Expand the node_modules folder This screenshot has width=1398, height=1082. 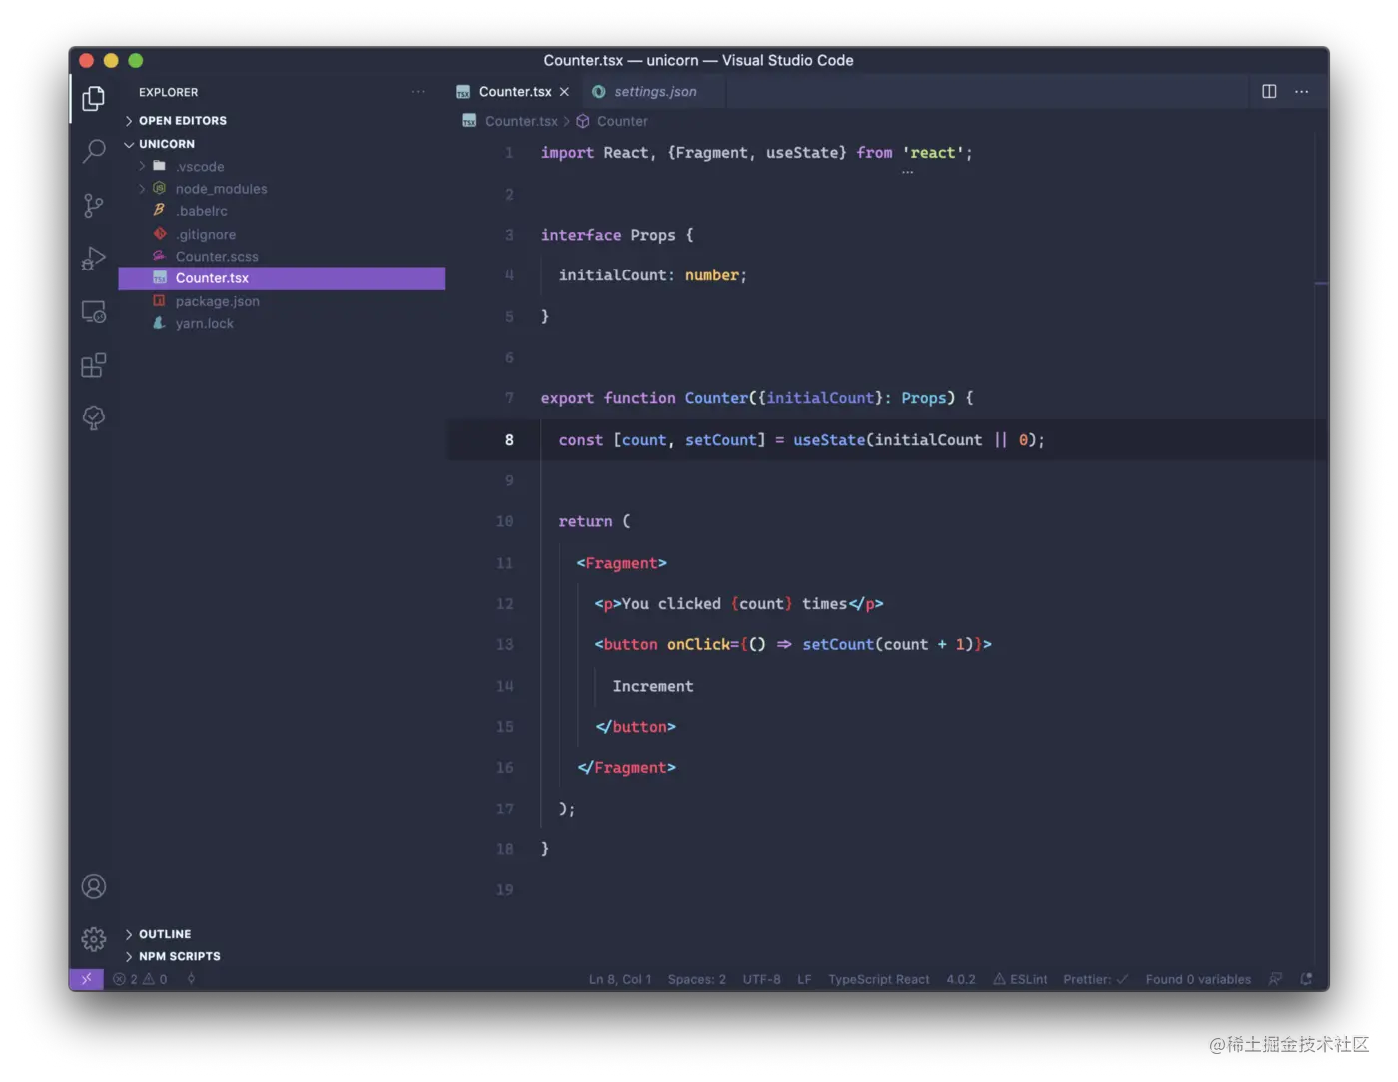point(221,189)
